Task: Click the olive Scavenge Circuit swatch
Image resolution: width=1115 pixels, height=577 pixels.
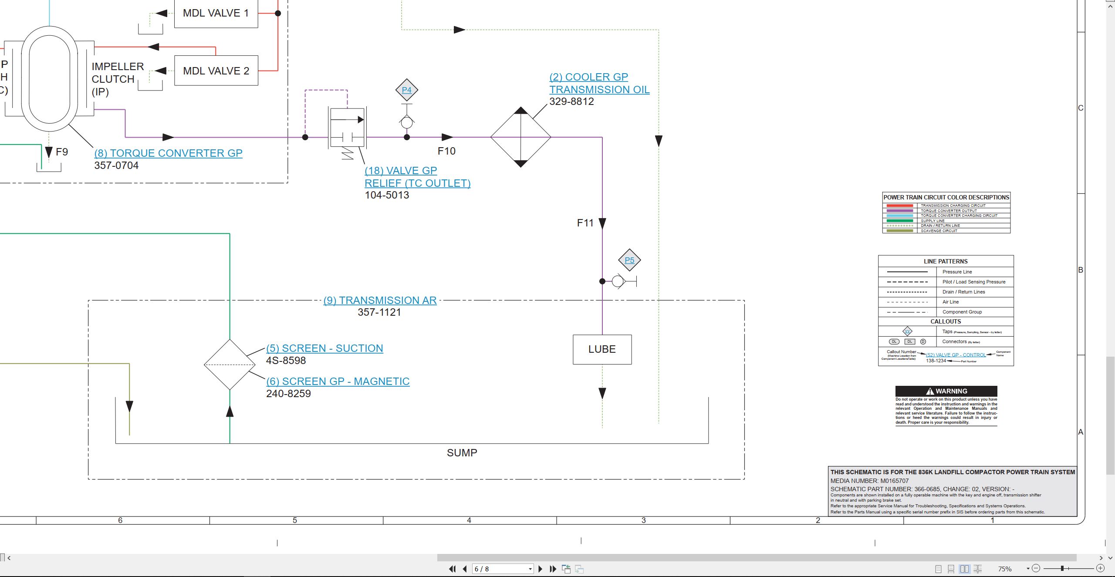Action: (899, 231)
